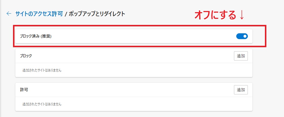Click 追加 button in the 許可 section

241,90
